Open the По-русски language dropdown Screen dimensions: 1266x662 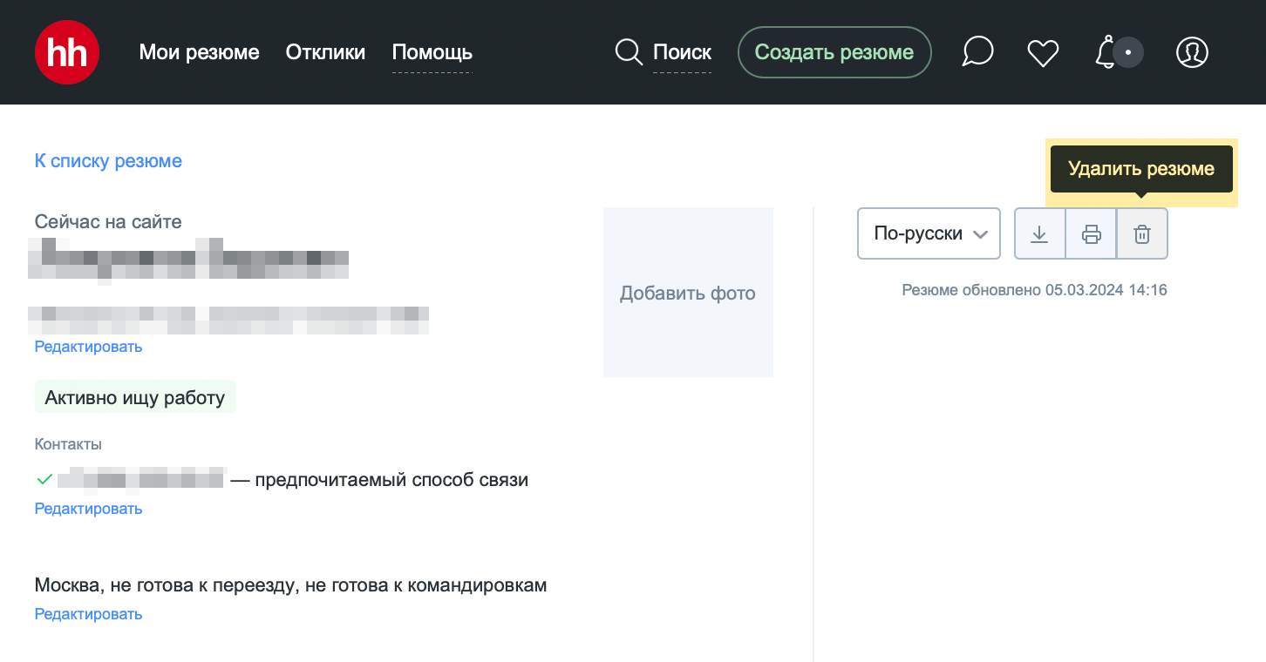[x=929, y=233]
